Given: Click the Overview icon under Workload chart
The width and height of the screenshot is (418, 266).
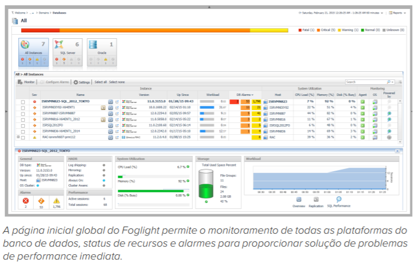Looking at the screenshot, I should pos(300,201).
